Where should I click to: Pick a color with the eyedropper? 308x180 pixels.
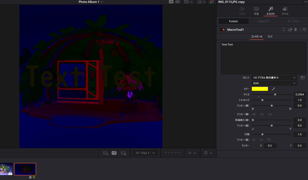tap(273, 89)
